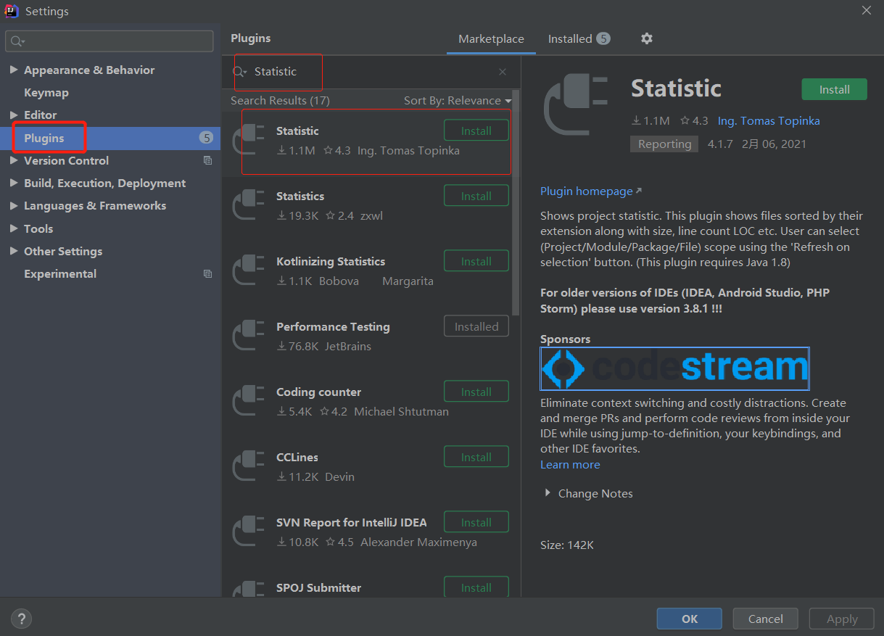The width and height of the screenshot is (884, 636).
Task: Close the Settings dialog window
Action: point(866,10)
